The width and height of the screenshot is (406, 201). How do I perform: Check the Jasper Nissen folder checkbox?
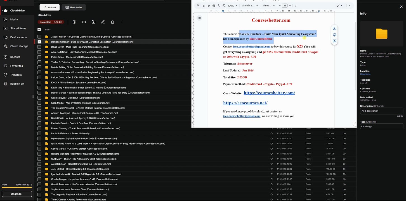[x=39, y=37]
